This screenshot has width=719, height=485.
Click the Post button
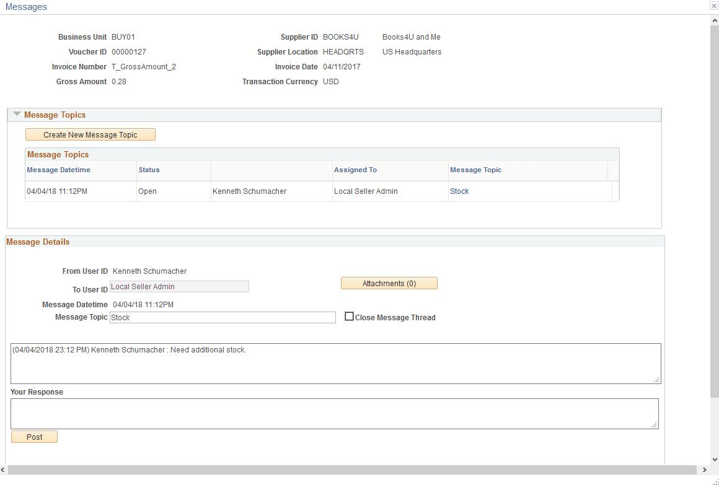point(34,437)
